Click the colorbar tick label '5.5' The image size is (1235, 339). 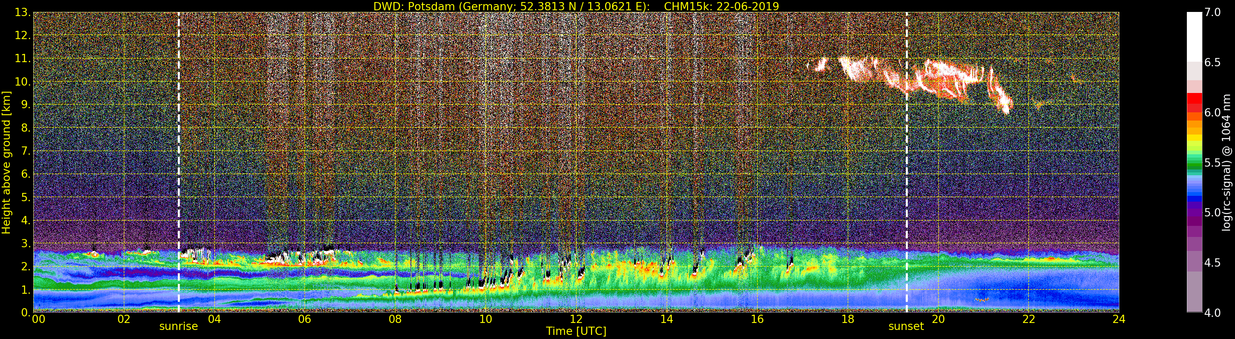tap(1212, 163)
